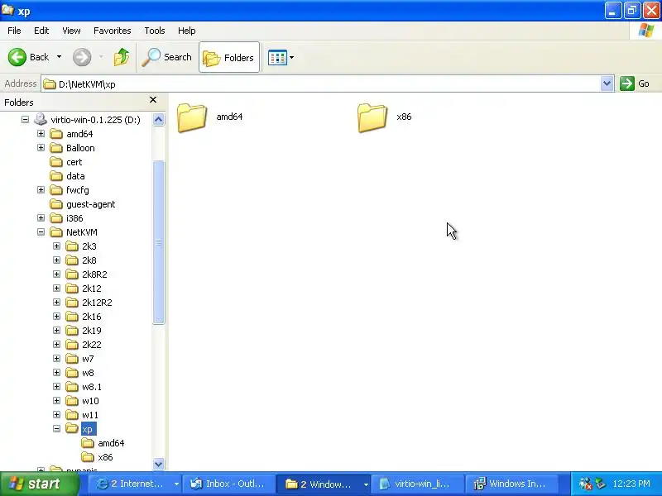Screen dimensions: 662x496
Task: Expand the fwcfg tree node
Action: pos(41,190)
